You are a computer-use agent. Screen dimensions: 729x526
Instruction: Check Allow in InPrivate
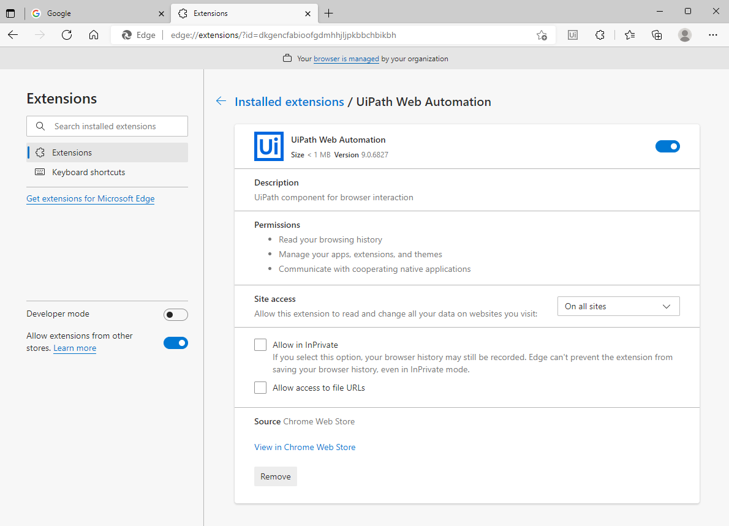(260, 345)
